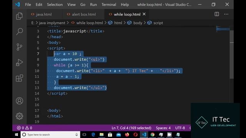The width and height of the screenshot is (246, 138).
Task: Expand the java implyment breadcrumb
Action: point(52,23)
